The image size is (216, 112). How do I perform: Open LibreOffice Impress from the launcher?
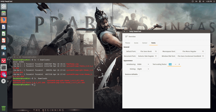[x=4, y=40]
